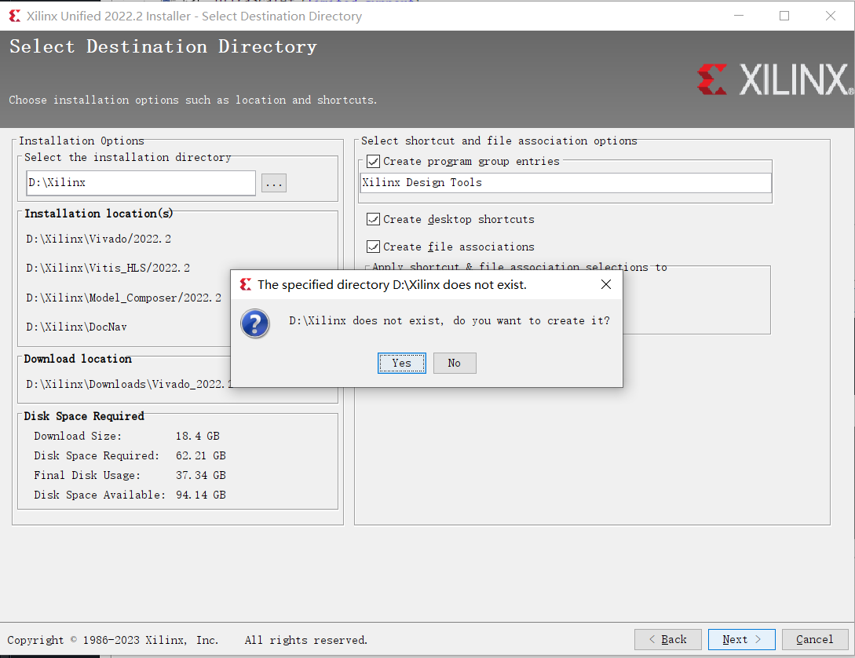Viewport: 855px width, 658px height.
Task: Go to previous step with Back button
Action: (667, 639)
